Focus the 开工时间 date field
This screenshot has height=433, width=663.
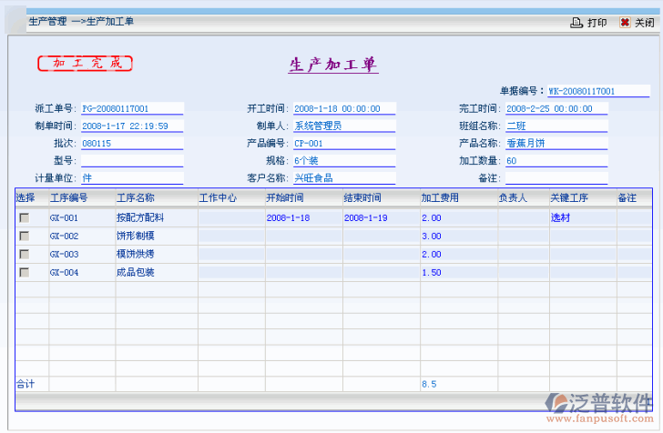(344, 108)
